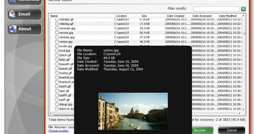255x134 pixels.
Task: Select the veronam.jpg file name
Action: tap(67, 28)
